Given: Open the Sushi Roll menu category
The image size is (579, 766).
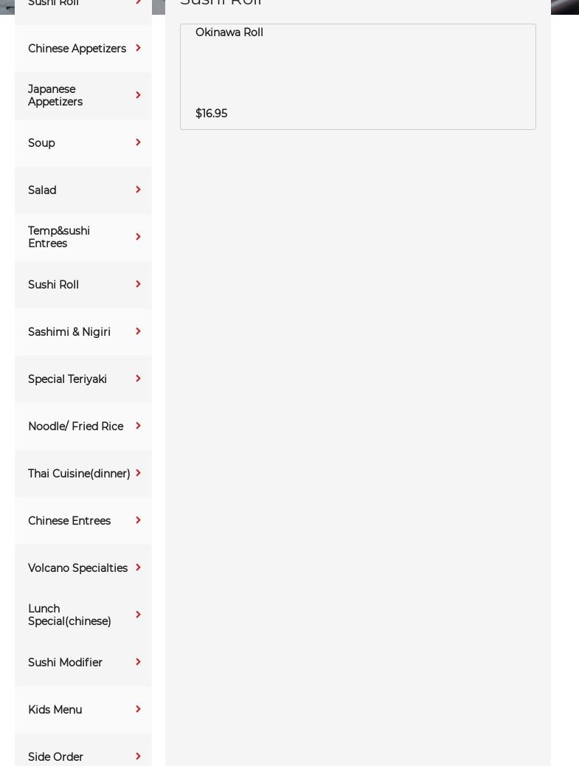Looking at the screenshot, I should (x=54, y=285).
